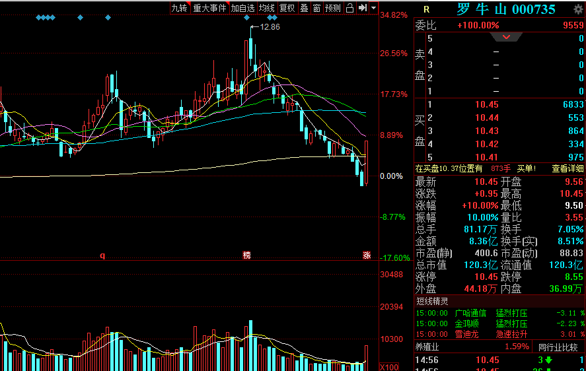Click 同行业比较 industry comparison button
This screenshot has width=586, height=371.
pos(559,347)
